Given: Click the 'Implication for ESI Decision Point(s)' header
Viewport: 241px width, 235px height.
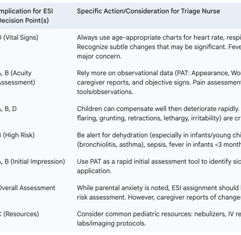Looking at the screenshot, I should click(26, 16).
